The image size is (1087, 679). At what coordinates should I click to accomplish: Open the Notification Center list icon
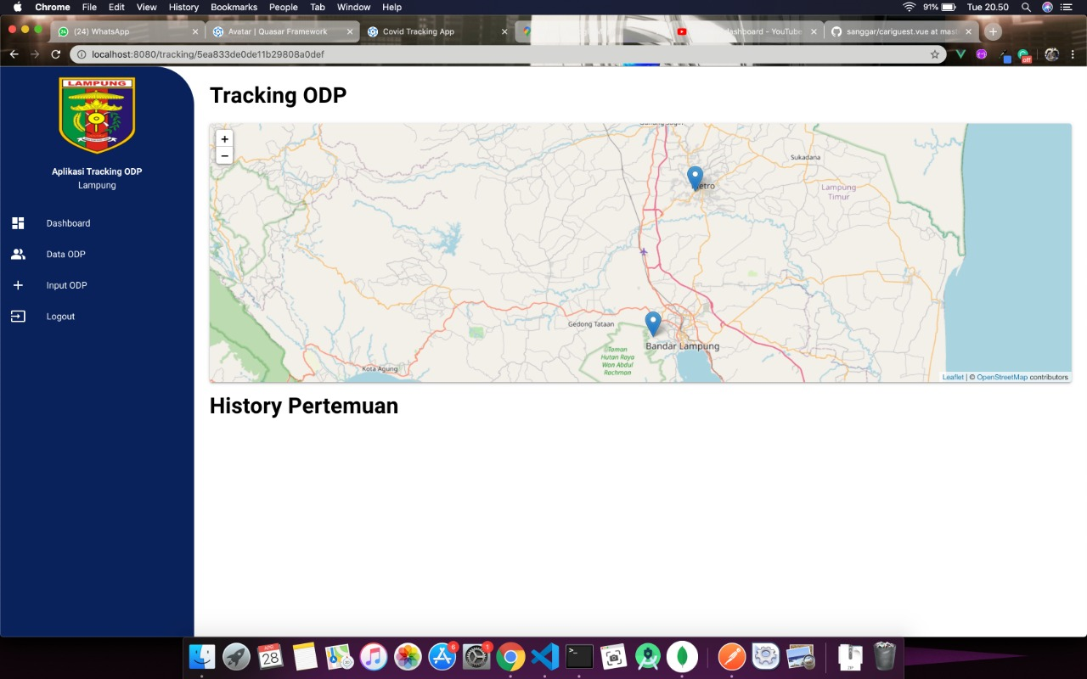tap(1067, 7)
